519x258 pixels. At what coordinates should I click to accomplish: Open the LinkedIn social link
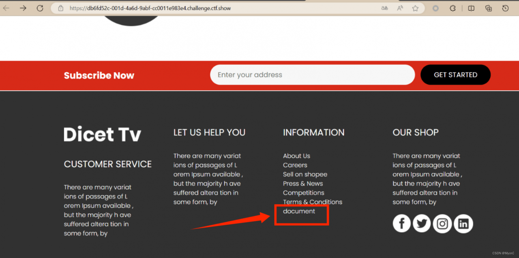click(463, 224)
